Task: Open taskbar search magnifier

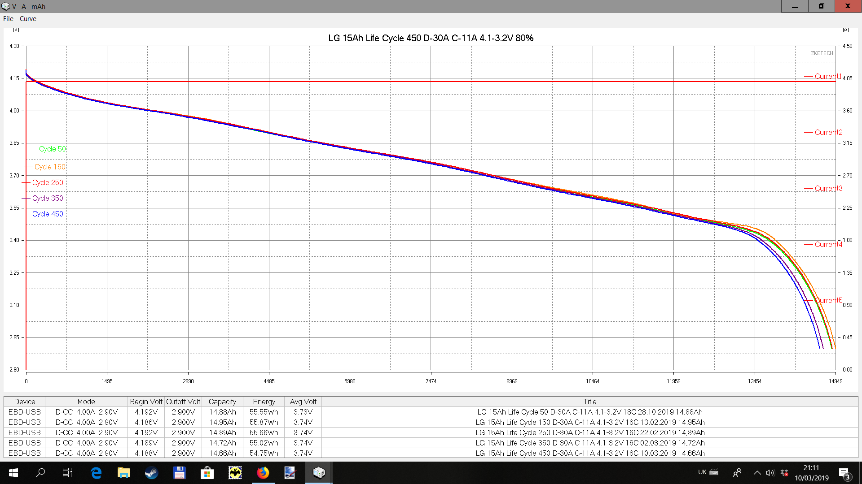Action: pyautogui.click(x=40, y=473)
